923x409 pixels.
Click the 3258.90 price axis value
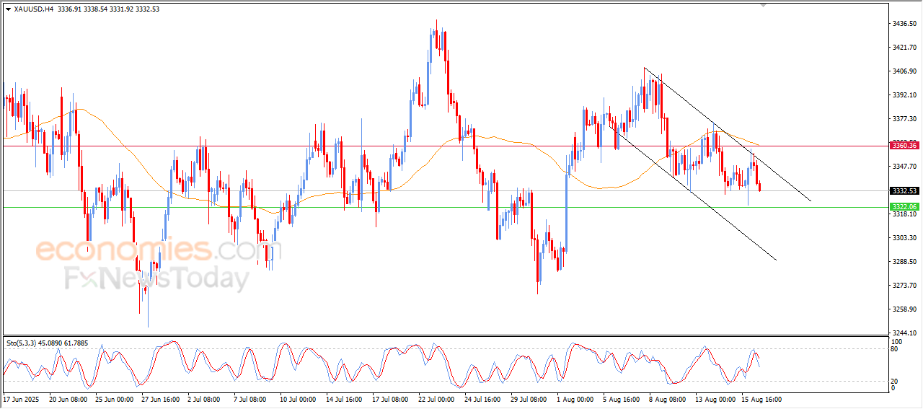[904, 309]
